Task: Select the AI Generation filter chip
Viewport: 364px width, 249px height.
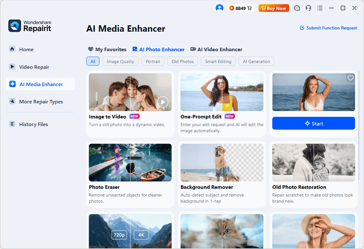Action: pyautogui.click(x=256, y=61)
